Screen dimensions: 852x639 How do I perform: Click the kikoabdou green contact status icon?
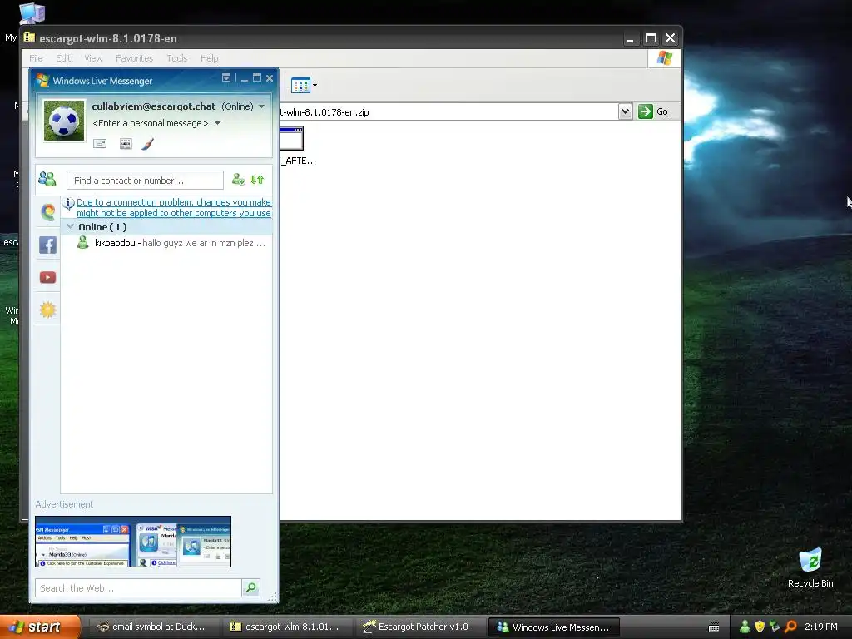82,243
